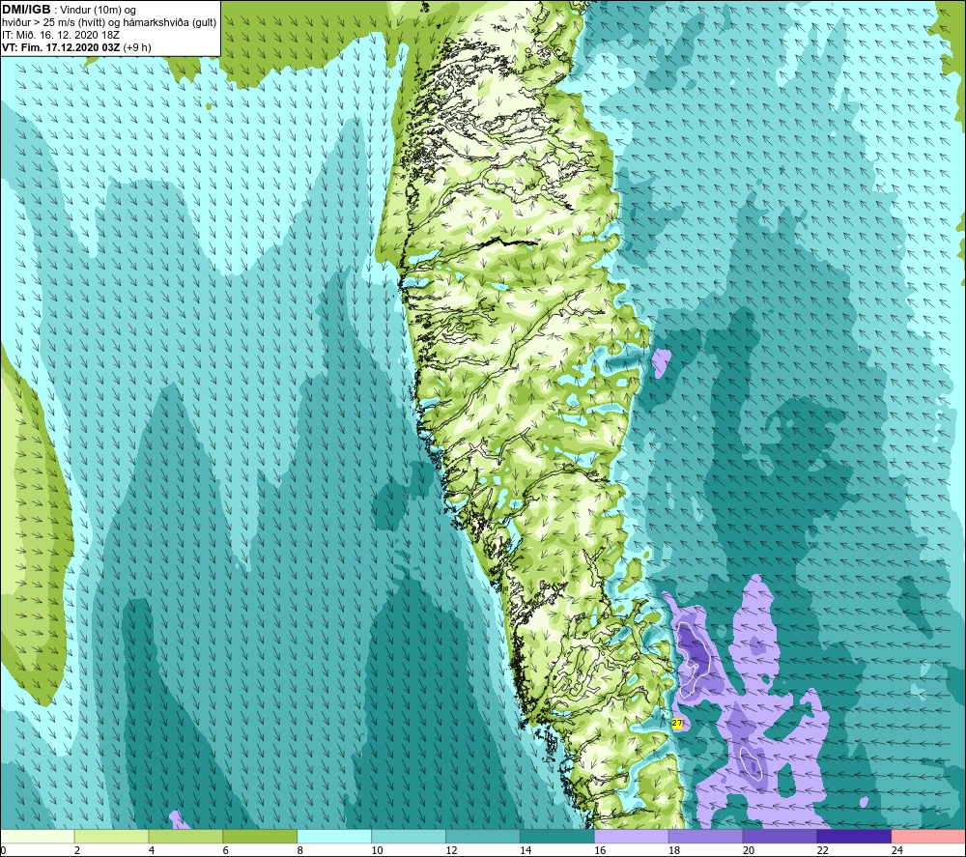Click the legend value '12'
This screenshot has height=857, width=966.
click(451, 850)
